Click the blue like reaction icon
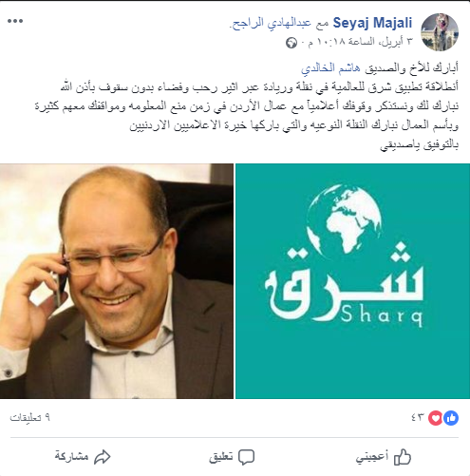Image resolution: width=470 pixels, height=476 pixels. coord(451,418)
